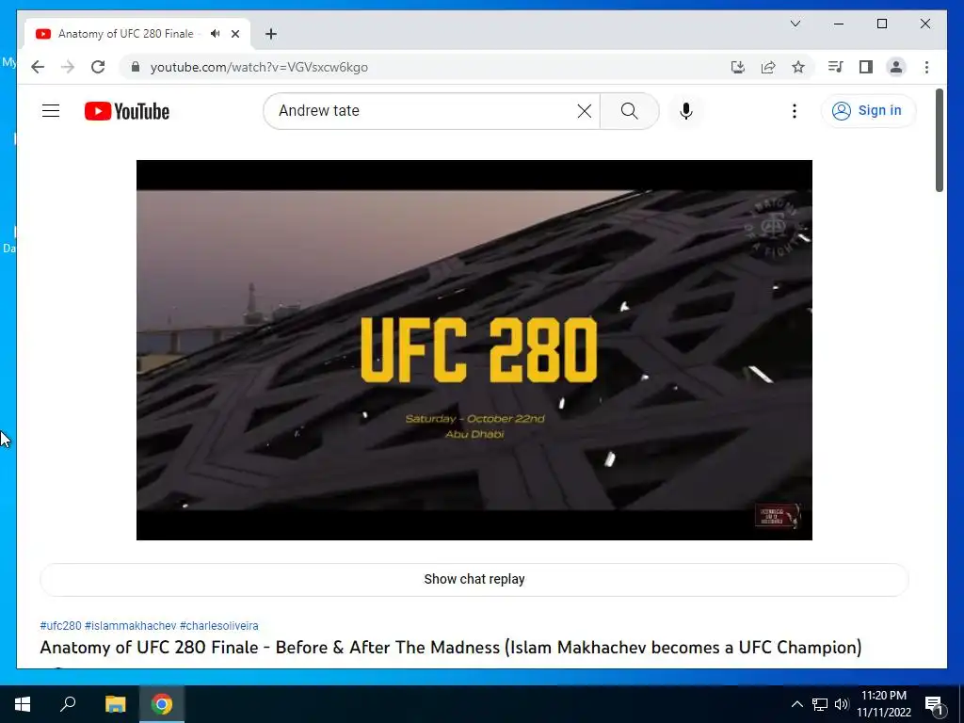View site information padlock icon
The image size is (964, 723).
point(136,67)
